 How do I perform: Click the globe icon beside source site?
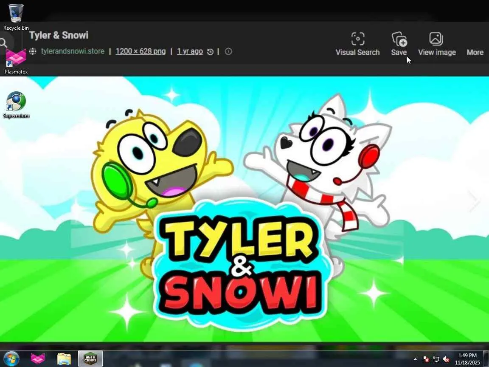tap(33, 51)
